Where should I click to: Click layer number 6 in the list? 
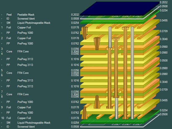click(2, 75)
